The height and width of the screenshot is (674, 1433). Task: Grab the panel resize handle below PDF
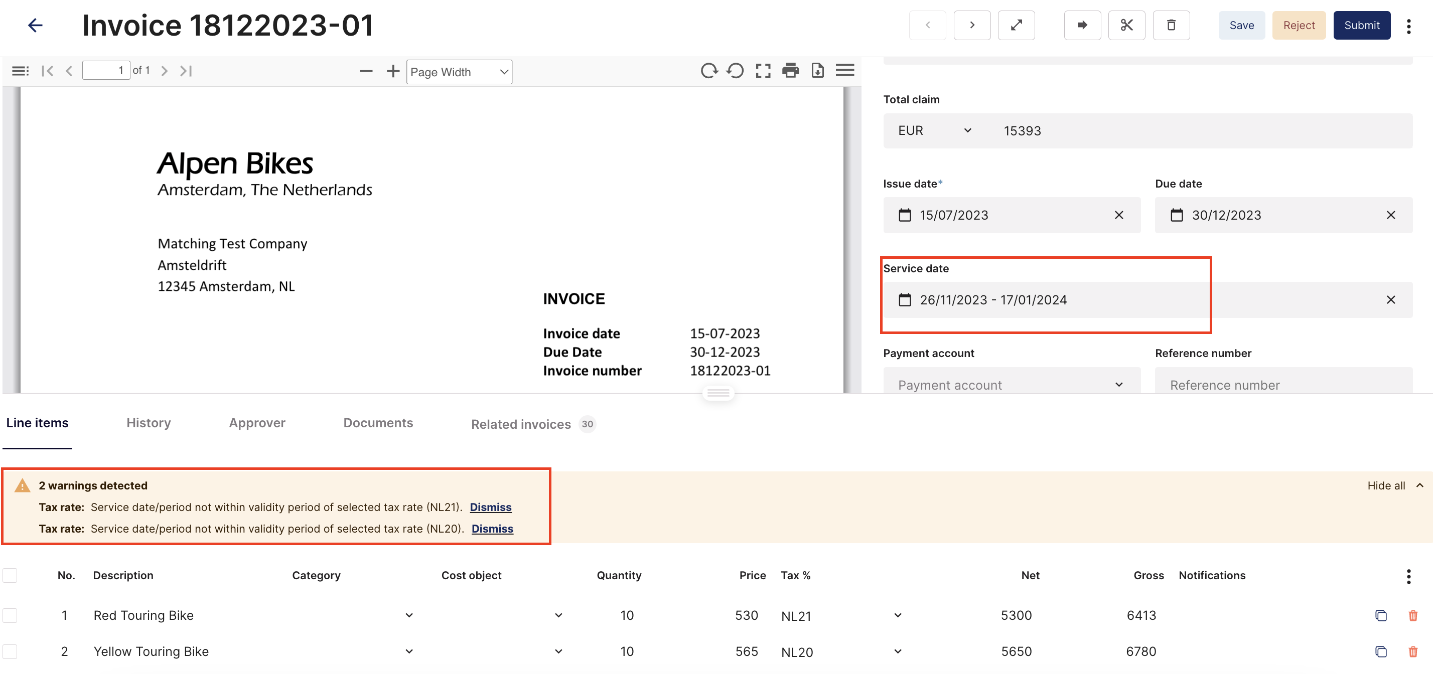click(x=718, y=393)
